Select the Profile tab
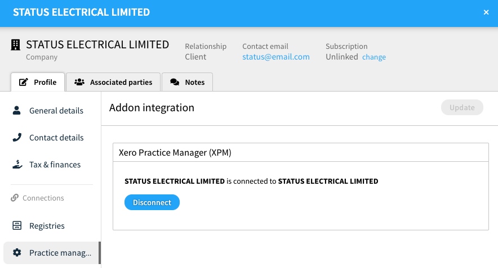Image resolution: width=498 pixels, height=268 pixels. tap(38, 82)
